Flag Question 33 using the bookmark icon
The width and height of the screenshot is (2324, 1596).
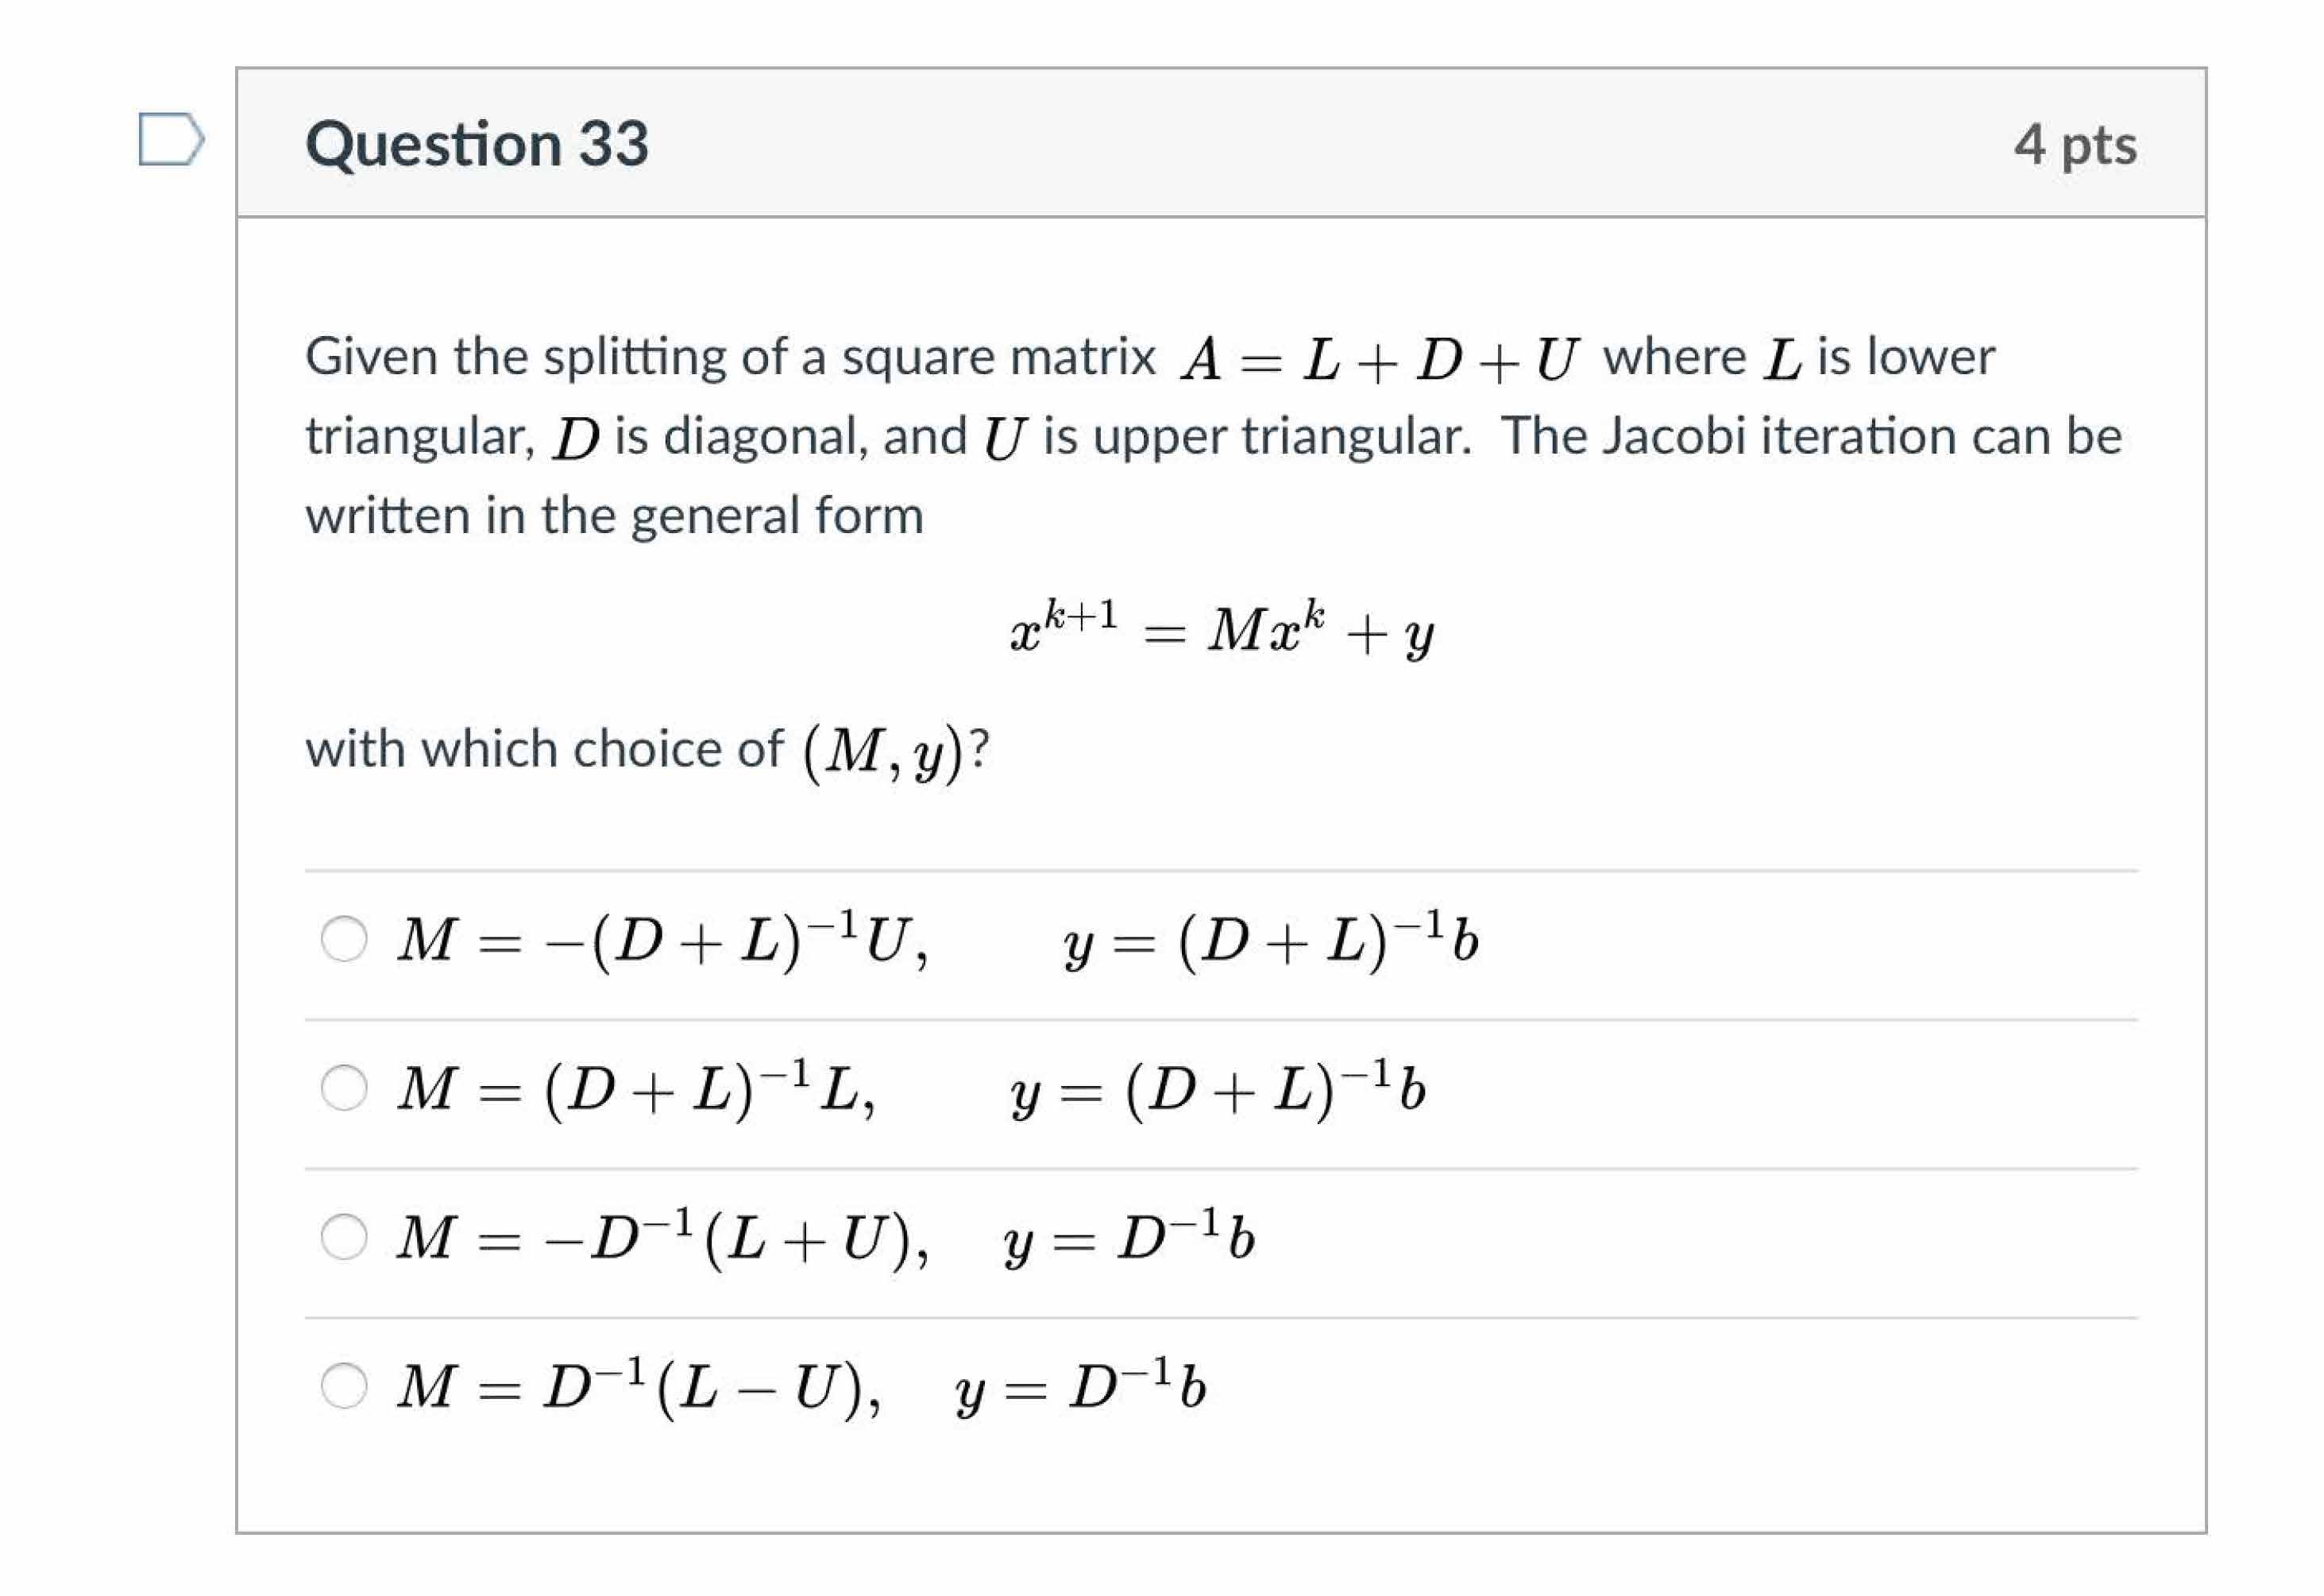pyautogui.click(x=171, y=140)
